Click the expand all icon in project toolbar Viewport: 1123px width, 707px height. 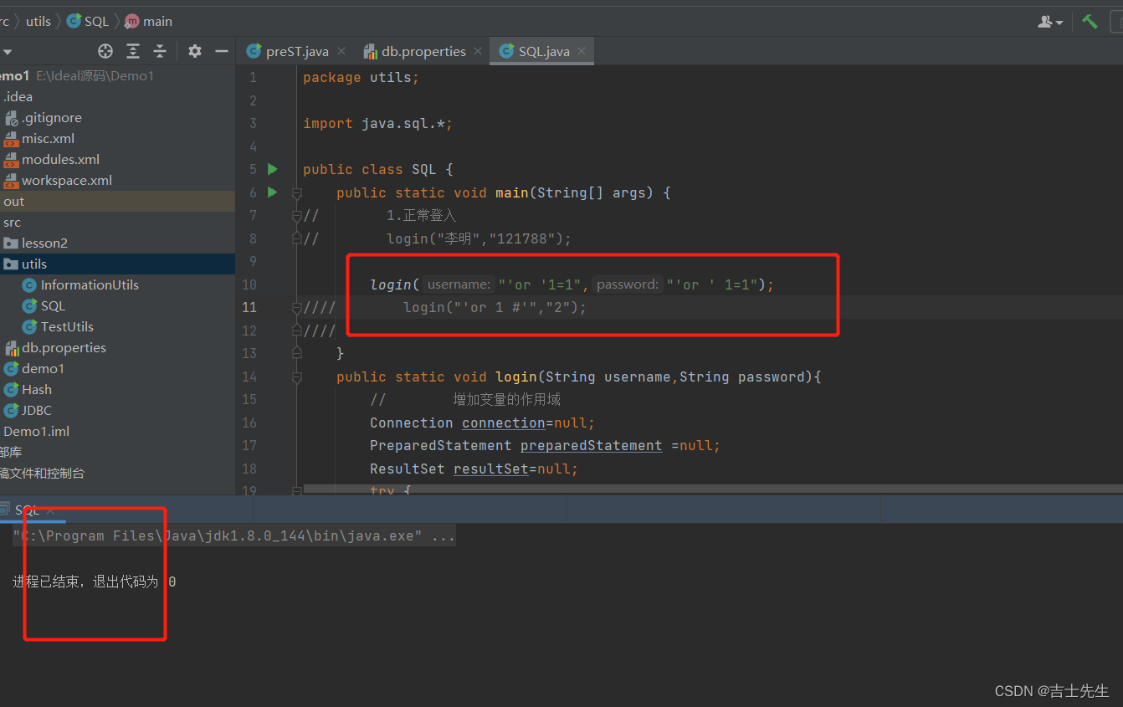[133, 51]
